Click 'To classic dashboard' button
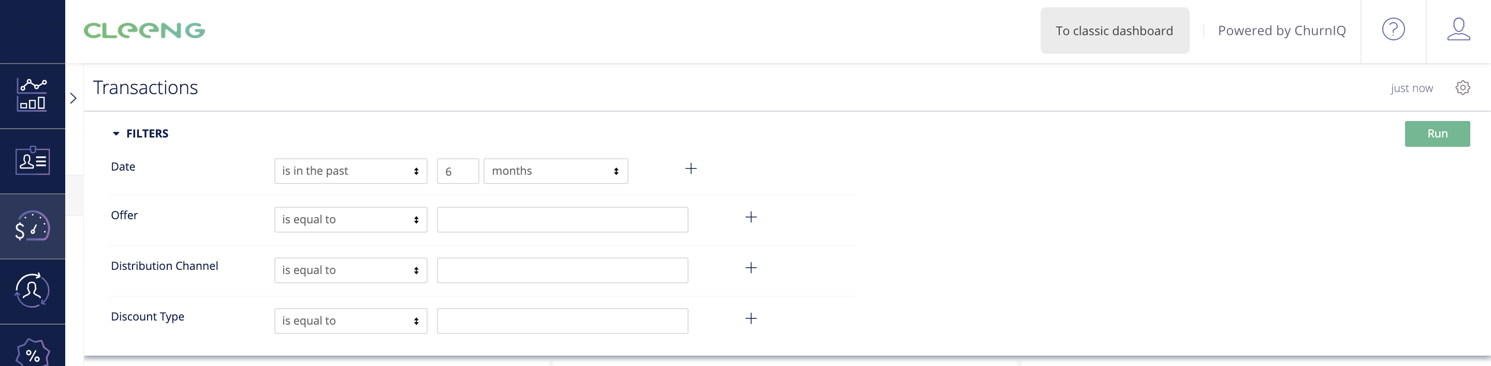 pos(1114,30)
